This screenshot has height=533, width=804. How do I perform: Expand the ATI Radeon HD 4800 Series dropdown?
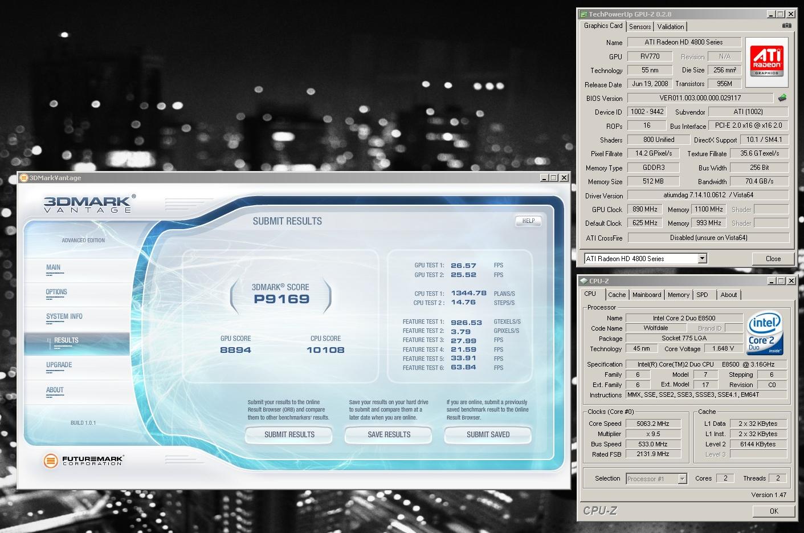click(703, 259)
